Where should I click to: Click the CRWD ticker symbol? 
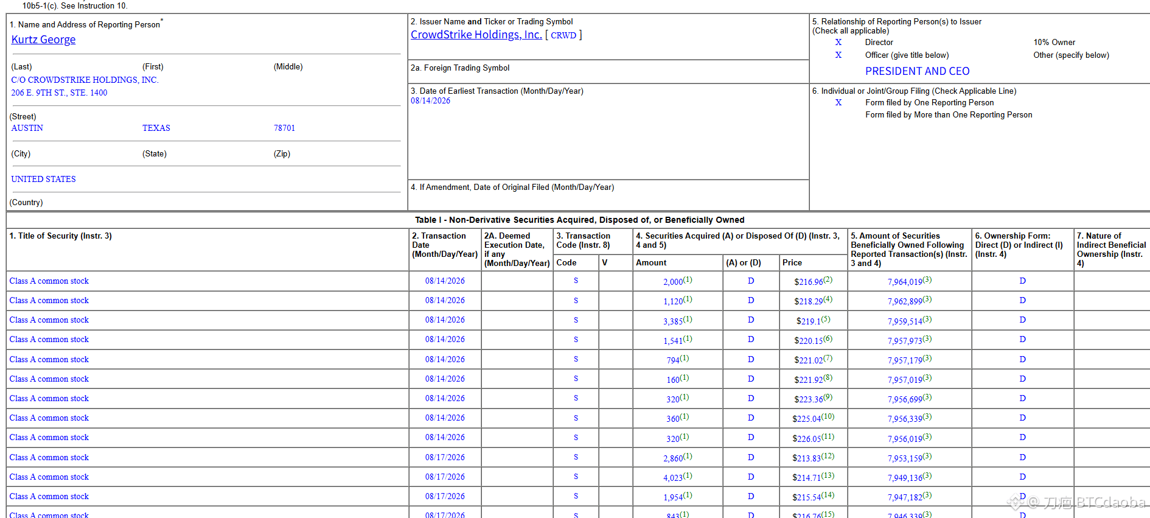pos(563,35)
